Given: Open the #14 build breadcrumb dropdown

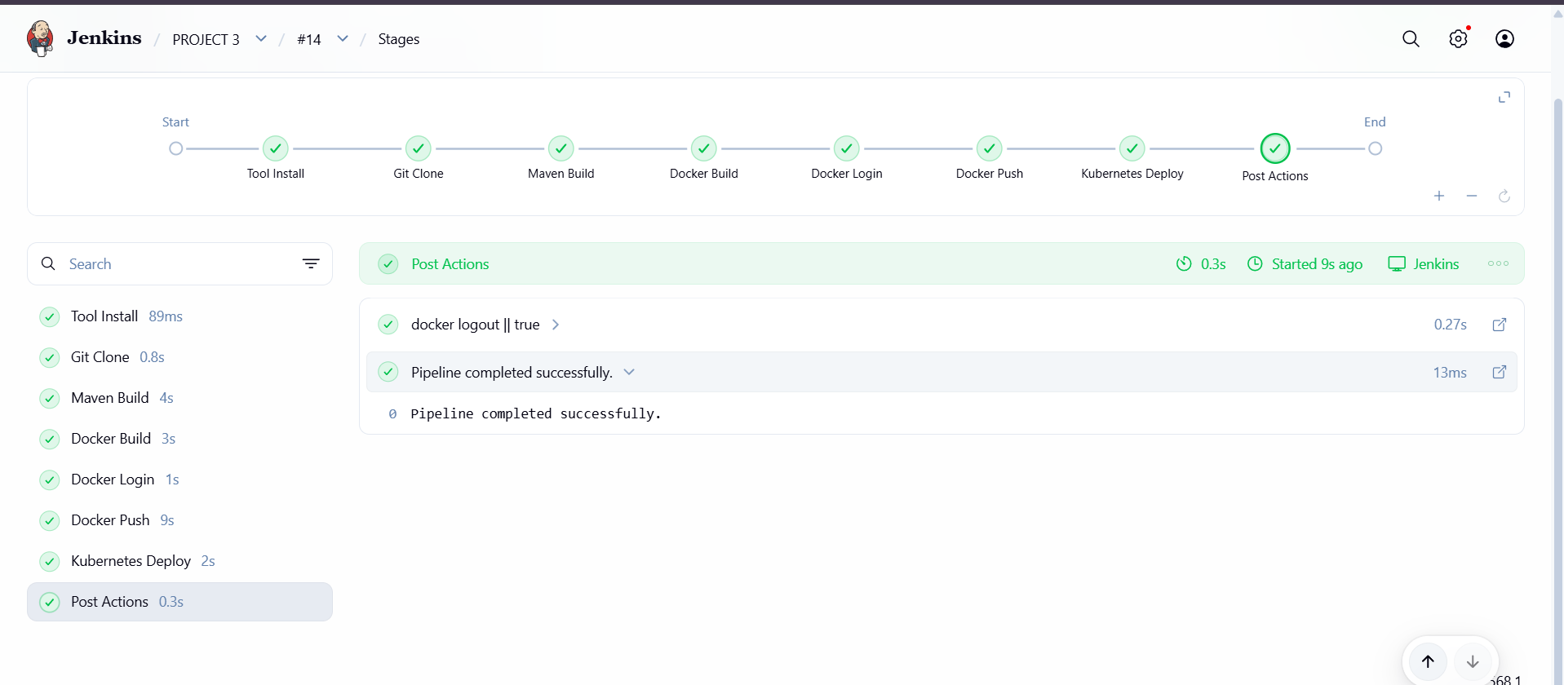Looking at the screenshot, I should point(343,38).
